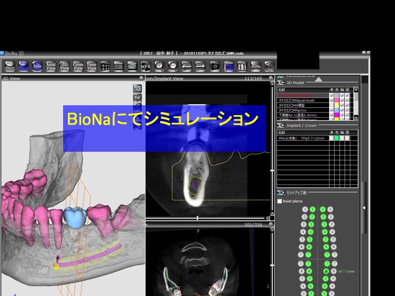
Task: Collapse the 3D Model section
Action: pos(281,83)
